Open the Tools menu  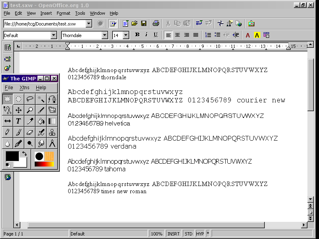point(80,13)
